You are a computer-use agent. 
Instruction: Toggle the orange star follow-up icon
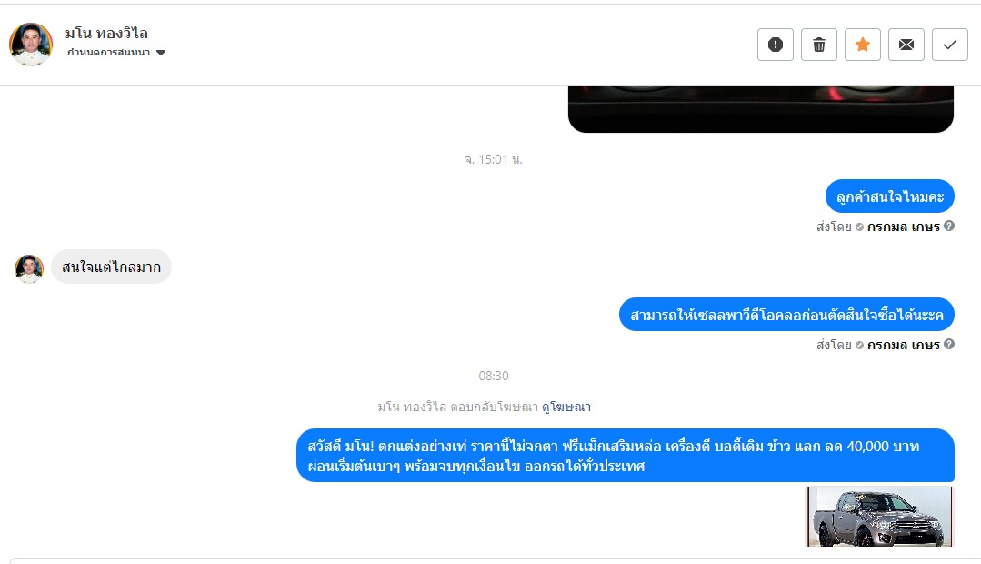pyautogui.click(x=863, y=45)
